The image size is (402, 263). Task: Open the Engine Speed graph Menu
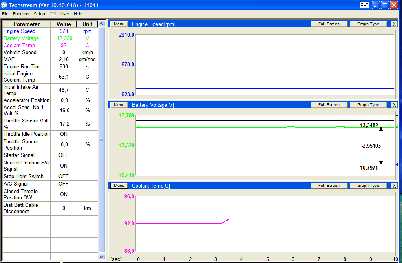pyautogui.click(x=119, y=24)
